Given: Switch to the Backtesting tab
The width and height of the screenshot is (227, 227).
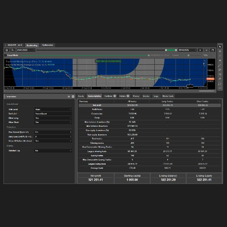Looking at the screenshot, I should pyautogui.click(x=32, y=45).
